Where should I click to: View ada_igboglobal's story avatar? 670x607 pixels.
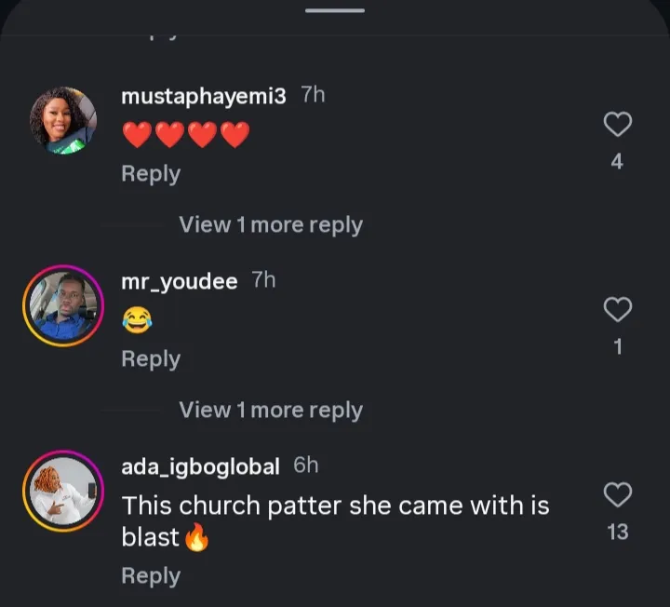(63, 492)
